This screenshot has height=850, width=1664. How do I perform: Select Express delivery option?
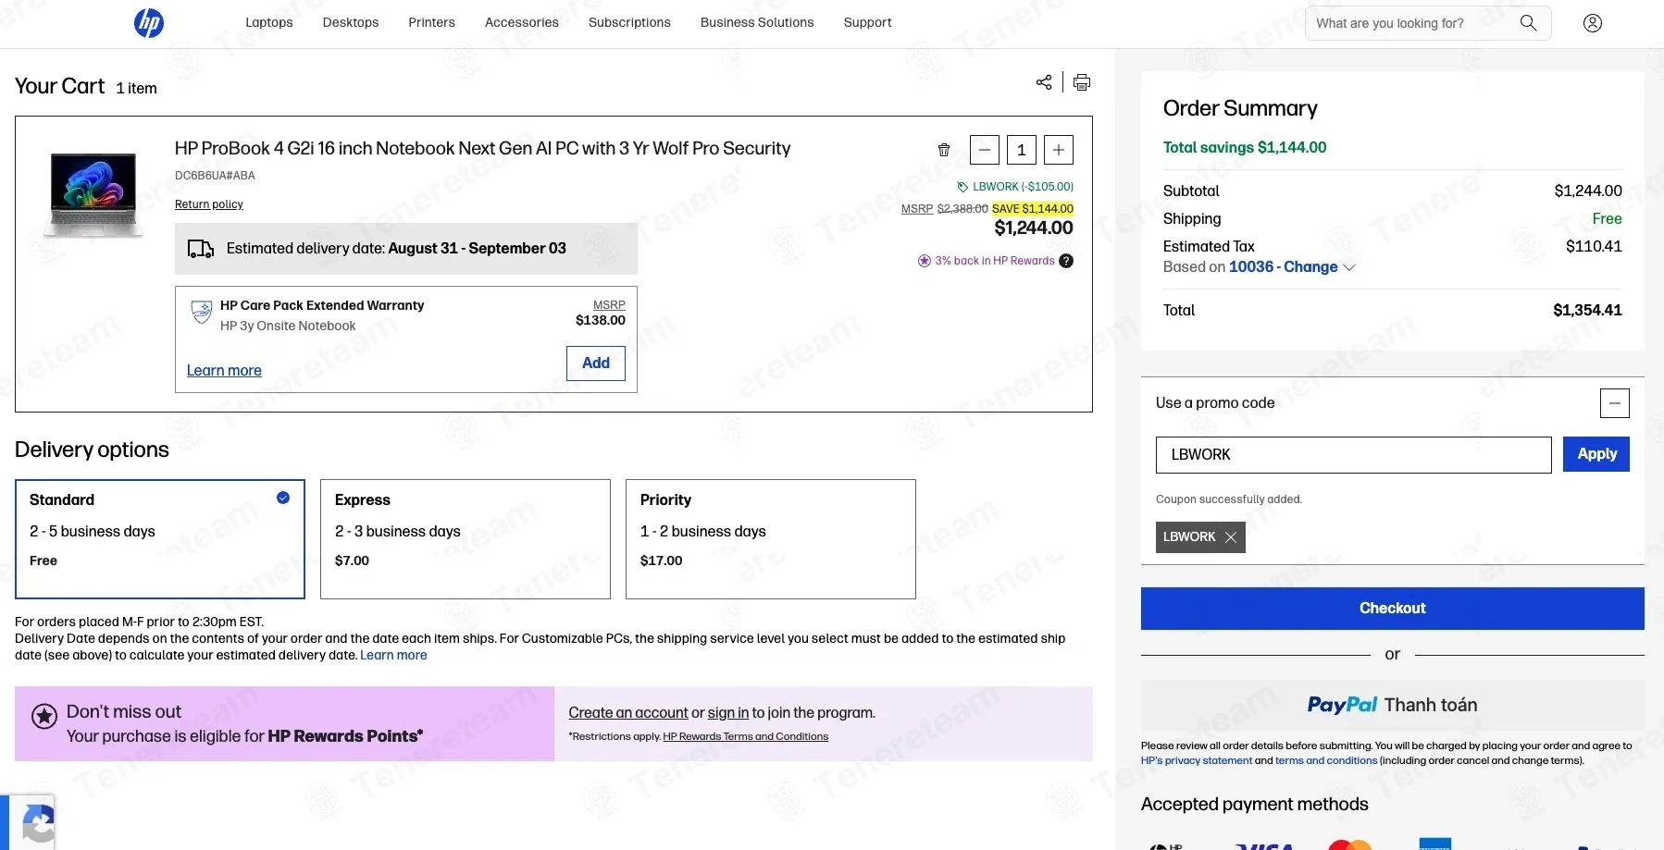(x=466, y=539)
